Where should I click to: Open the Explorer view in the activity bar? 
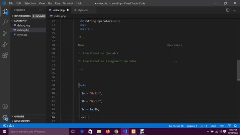coord(5,12)
